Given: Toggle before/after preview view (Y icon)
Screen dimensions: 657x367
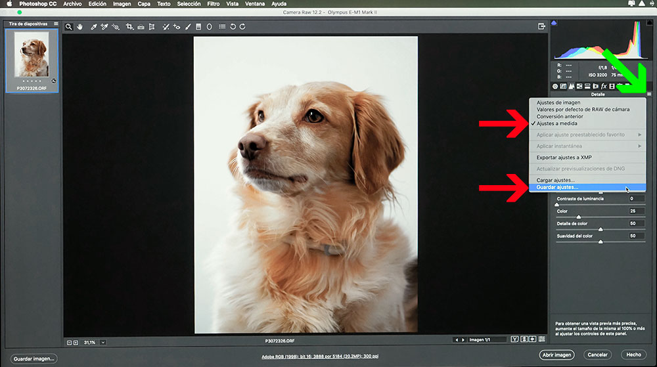Looking at the screenshot, I should click(514, 339).
